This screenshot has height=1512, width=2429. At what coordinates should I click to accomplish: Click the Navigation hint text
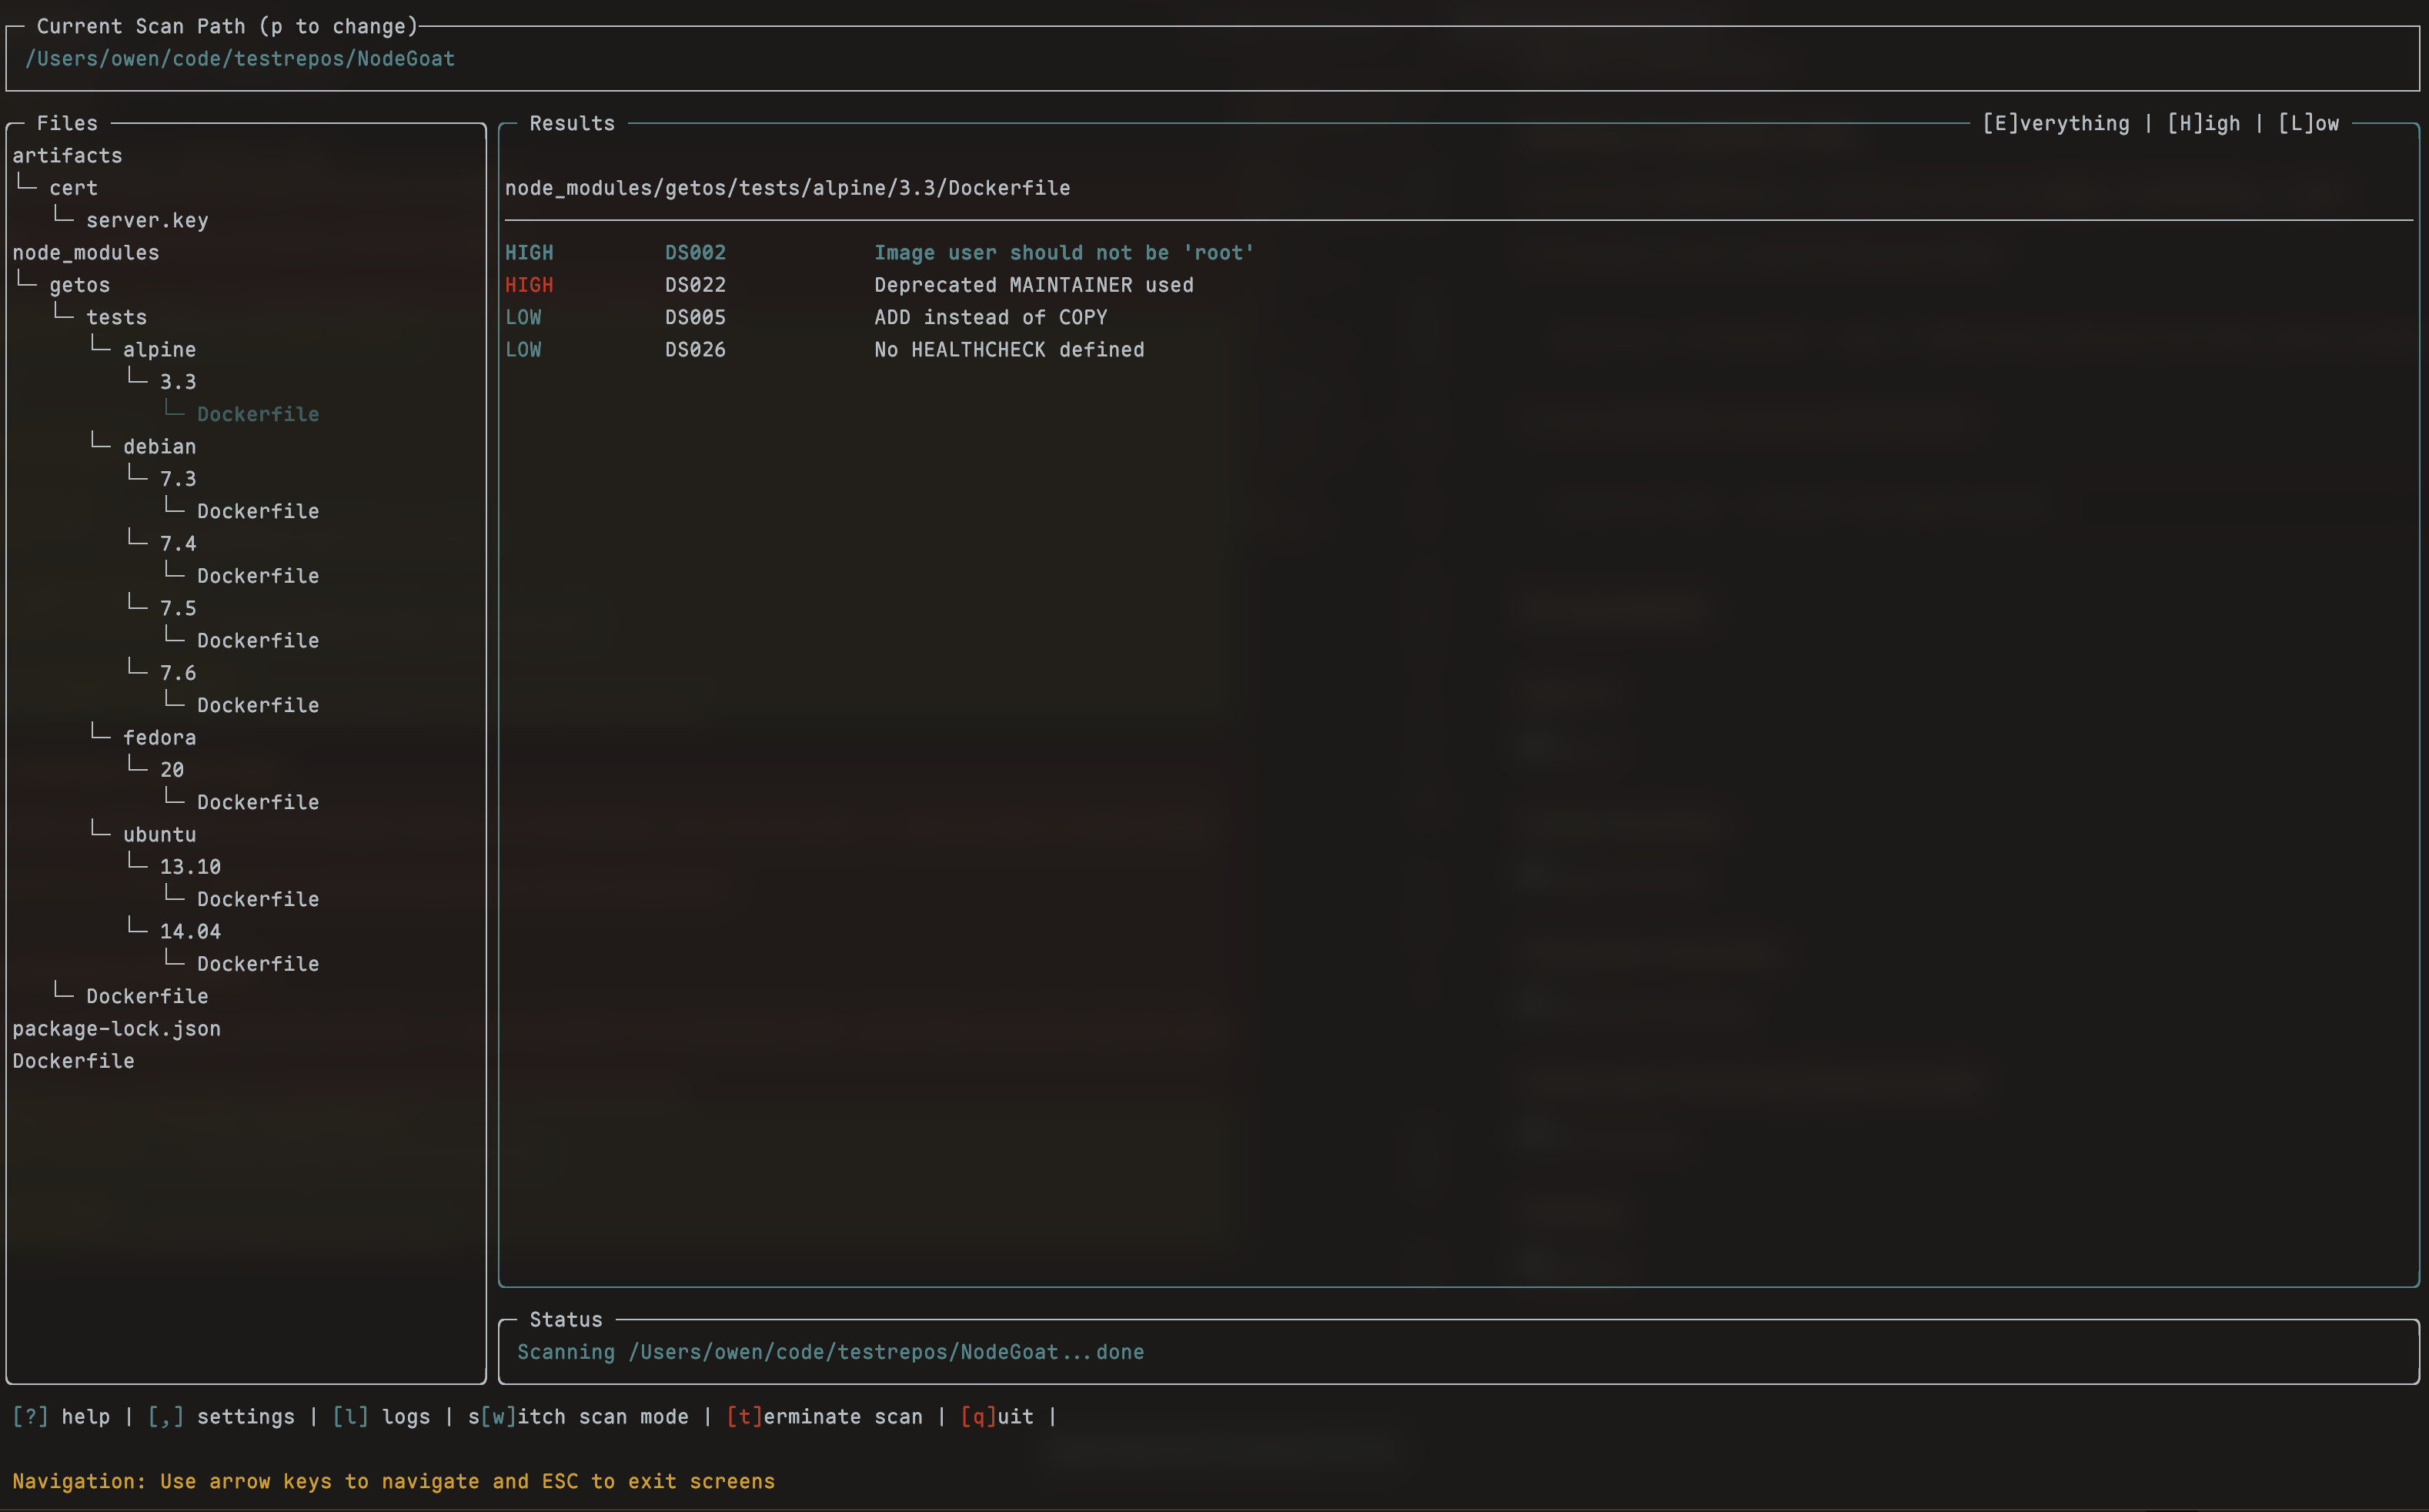394,1482
